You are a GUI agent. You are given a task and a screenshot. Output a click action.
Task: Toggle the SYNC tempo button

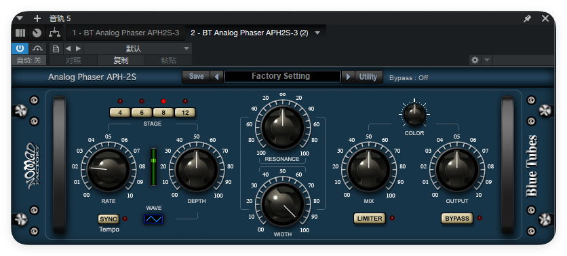109,219
